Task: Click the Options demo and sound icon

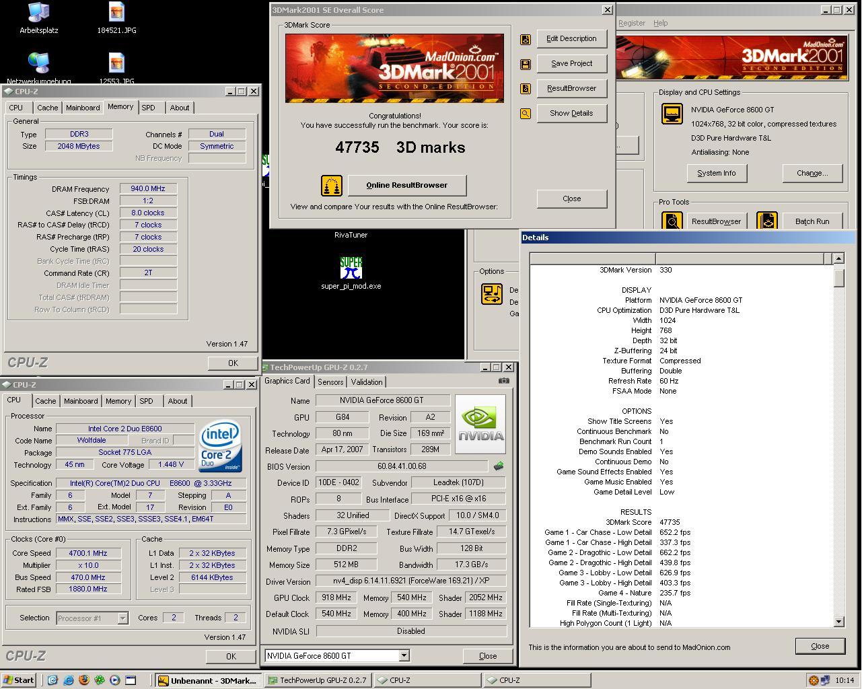Action: (x=492, y=294)
